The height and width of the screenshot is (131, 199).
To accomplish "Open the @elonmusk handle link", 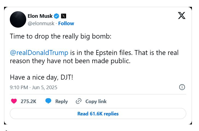I will (x=41, y=24).
